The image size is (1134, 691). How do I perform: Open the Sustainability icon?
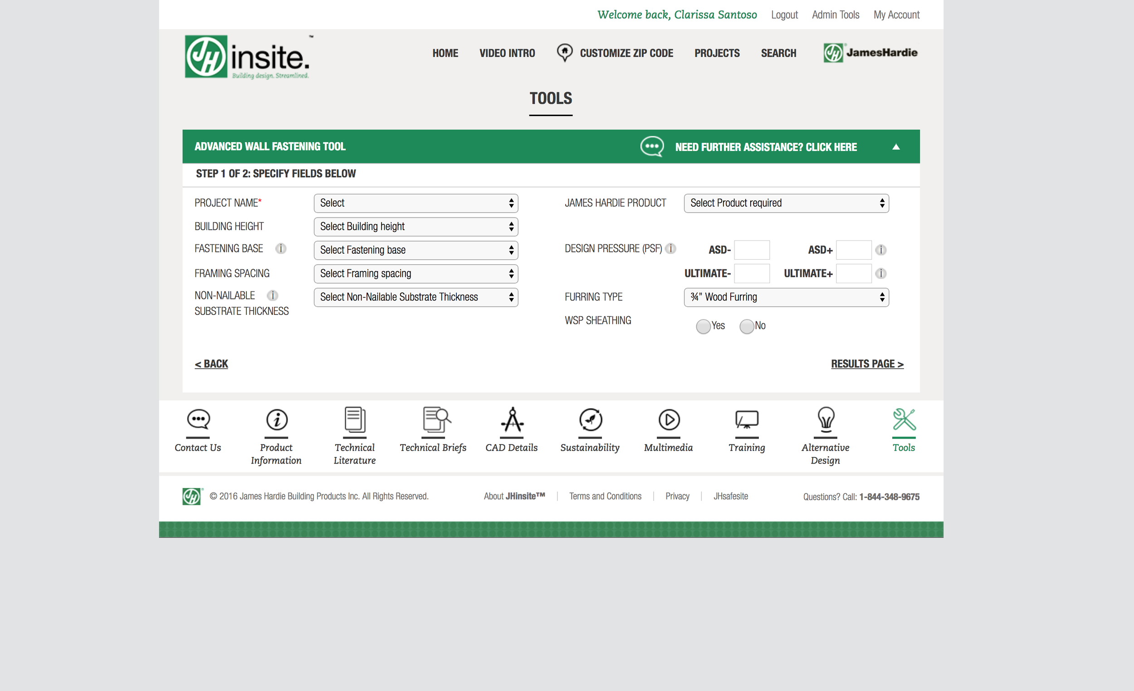[x=591, y=419]
